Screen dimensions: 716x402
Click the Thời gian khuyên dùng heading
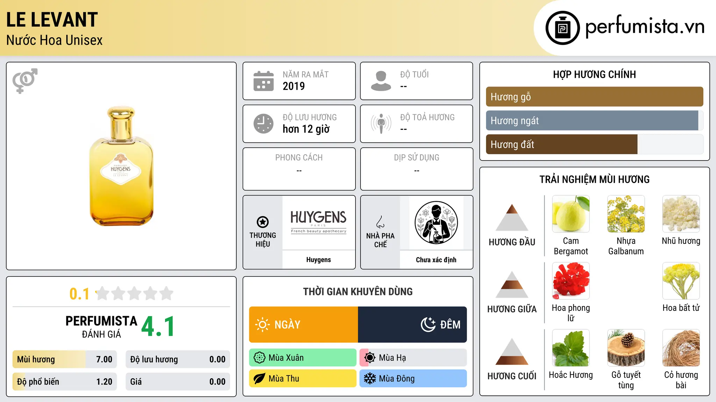(x=358, y=291)
